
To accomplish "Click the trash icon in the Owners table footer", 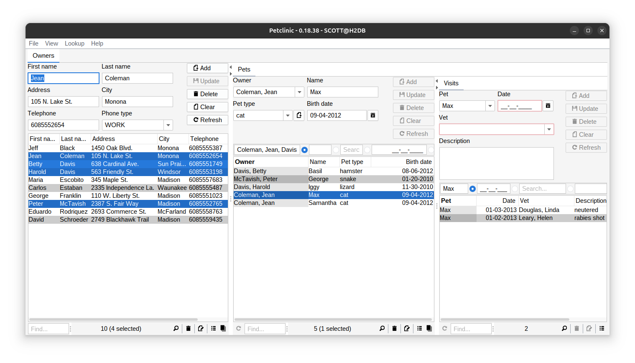I will (188, 329).
